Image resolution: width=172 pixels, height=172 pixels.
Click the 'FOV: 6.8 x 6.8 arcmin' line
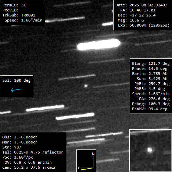27,162
